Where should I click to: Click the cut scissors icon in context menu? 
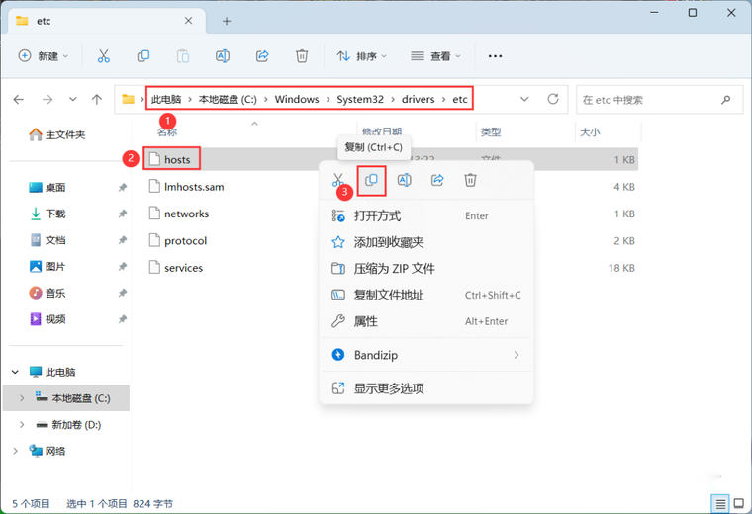tap(338, 180)
